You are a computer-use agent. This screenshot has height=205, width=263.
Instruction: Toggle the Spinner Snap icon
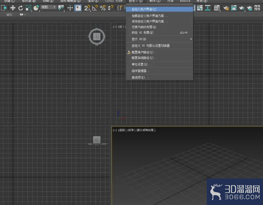pos(111,8)
